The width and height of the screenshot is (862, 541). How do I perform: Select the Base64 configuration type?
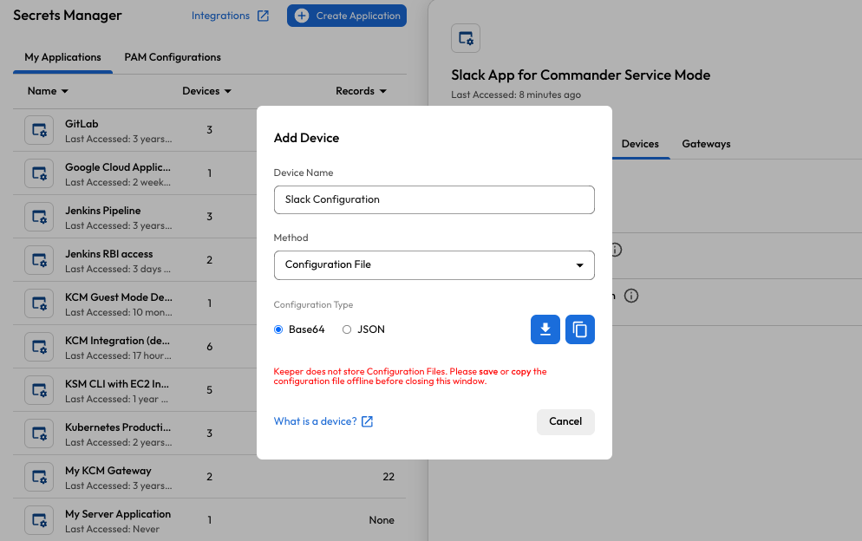279,329
